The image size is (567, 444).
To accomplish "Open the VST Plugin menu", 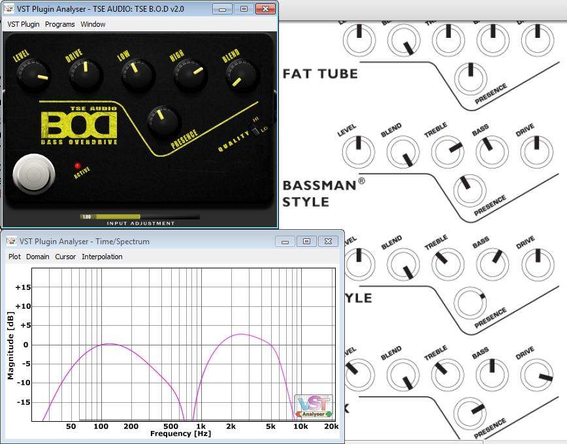I will coord(23,24).
